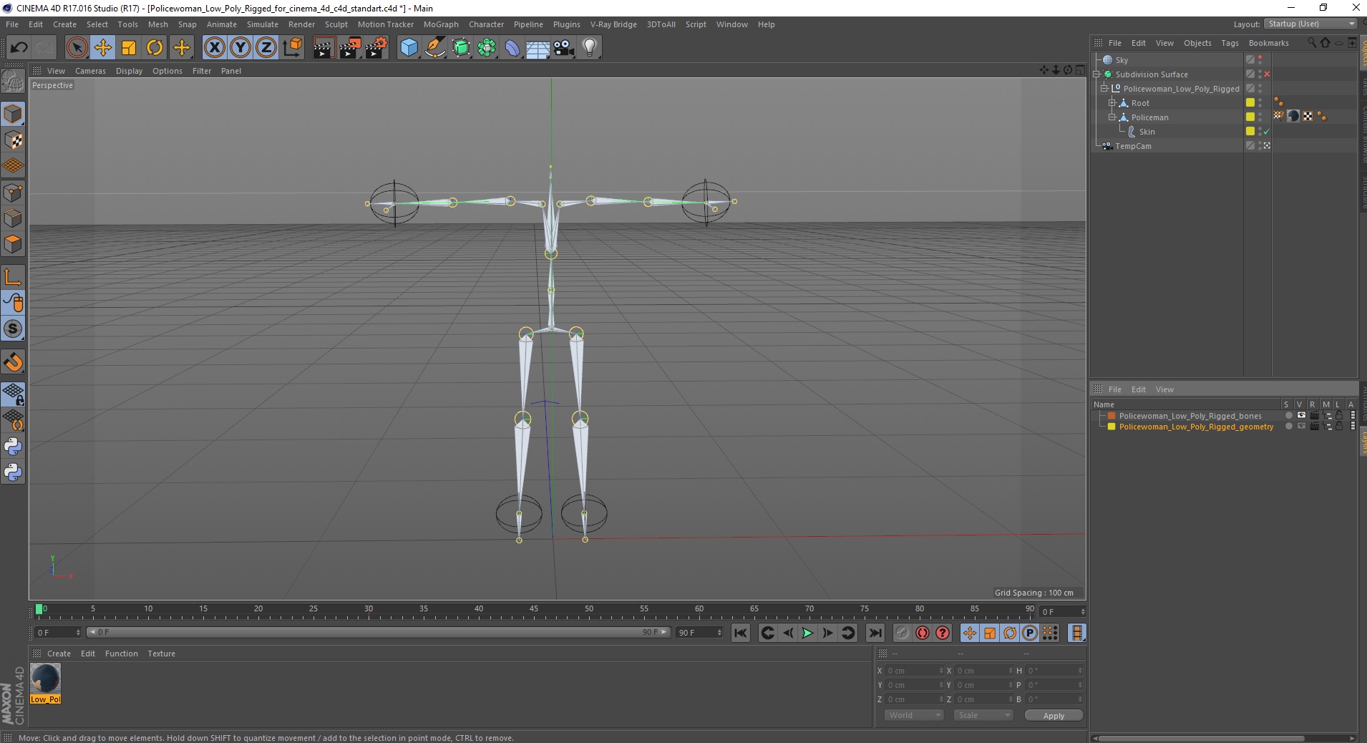Click the Undo arrow icon
This screenshot has height=743, width=1367.
(19, 48)
